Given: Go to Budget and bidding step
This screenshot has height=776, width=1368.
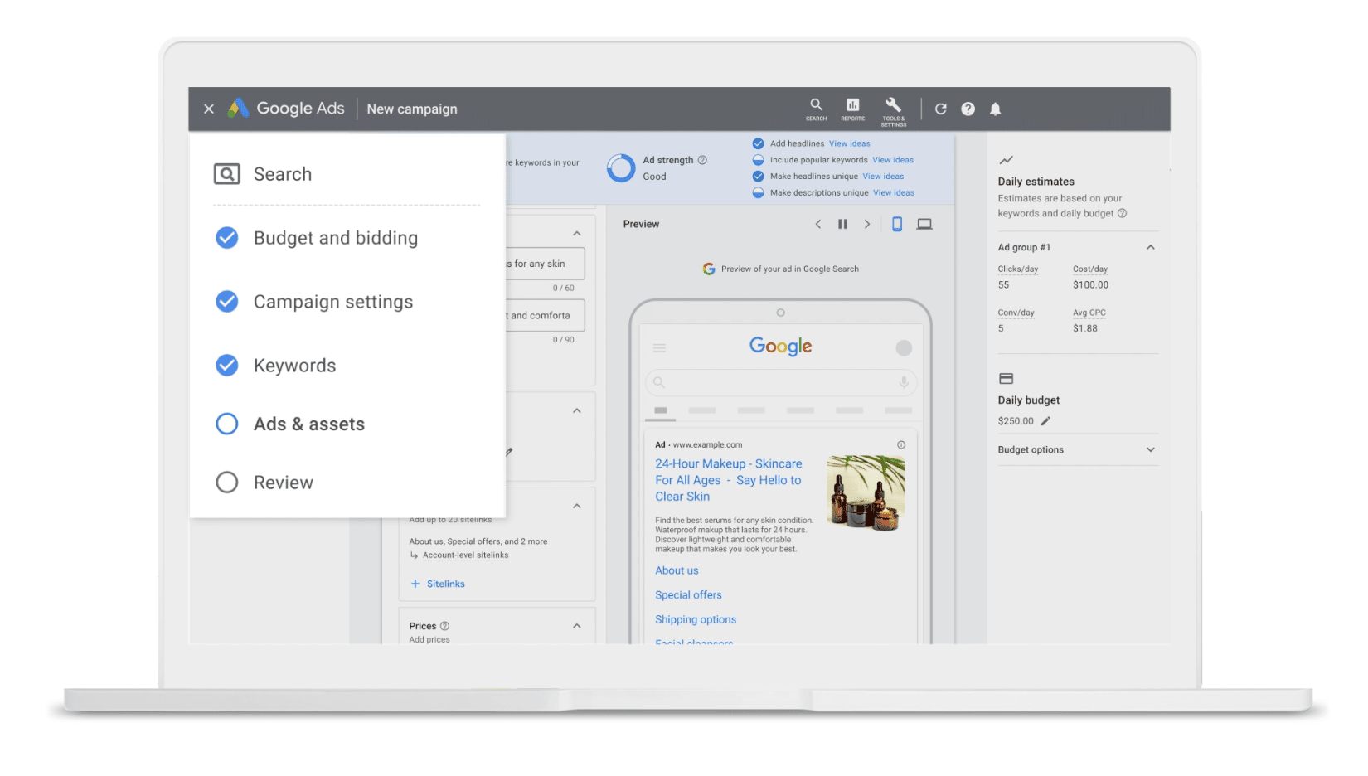Looking at the screenshot, I should [335, 239].
